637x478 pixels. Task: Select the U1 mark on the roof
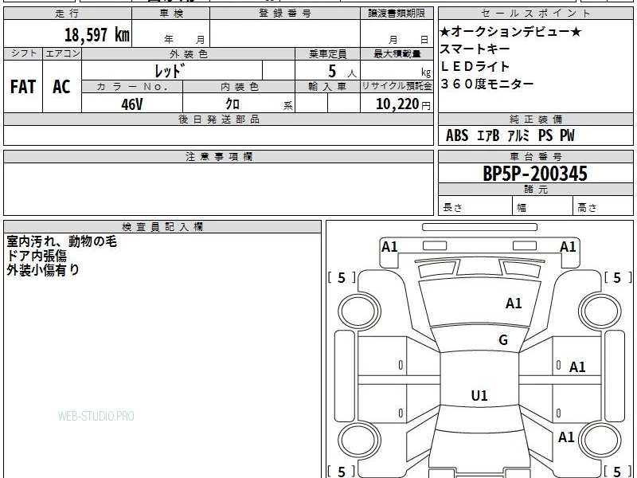(x=479, y=395)
